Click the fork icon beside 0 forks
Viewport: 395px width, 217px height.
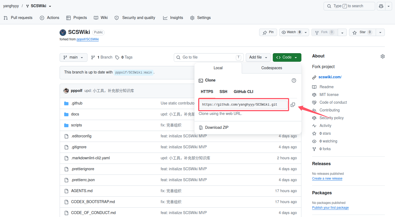pos(314,149)
